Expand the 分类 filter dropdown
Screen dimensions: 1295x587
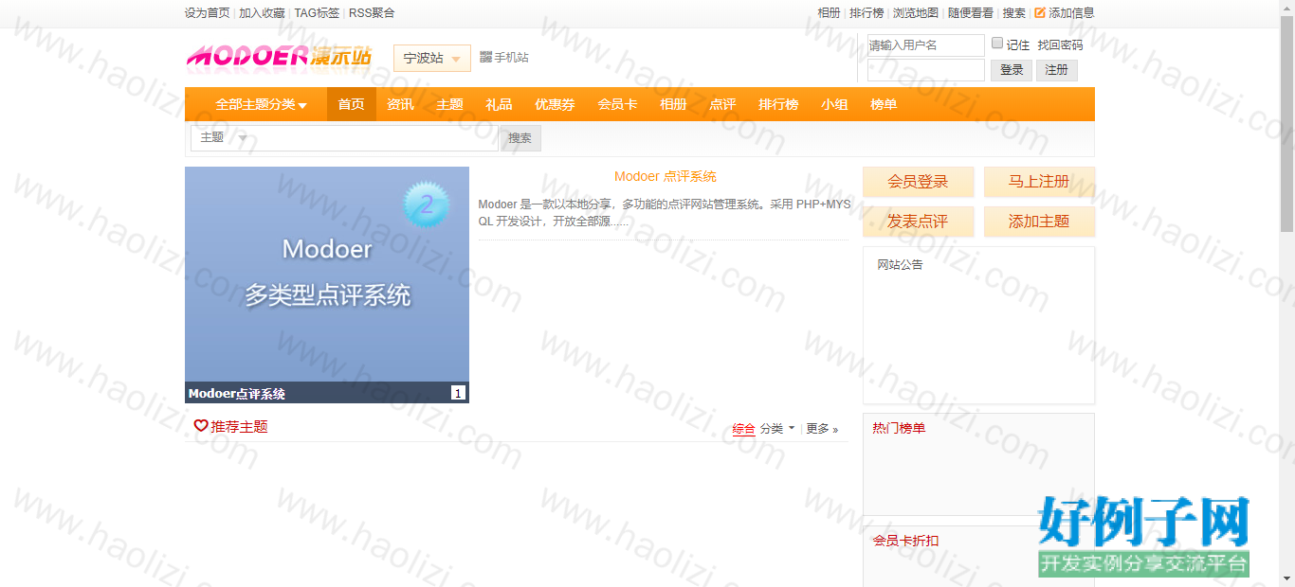point(777,429)
